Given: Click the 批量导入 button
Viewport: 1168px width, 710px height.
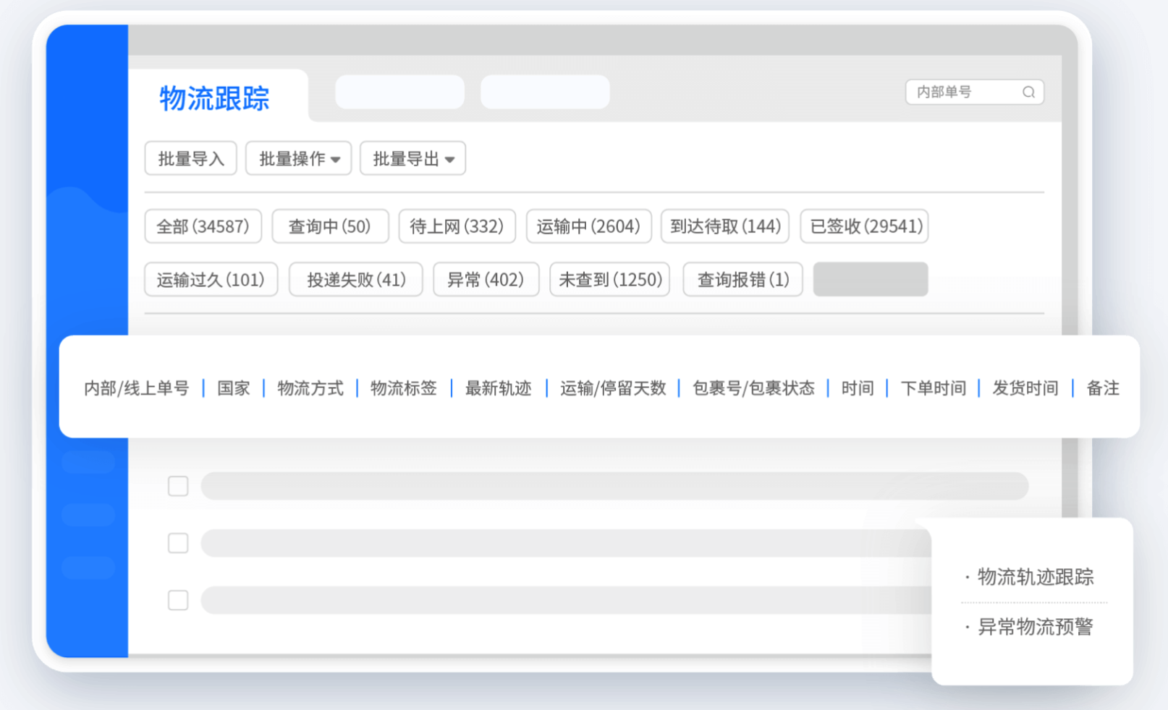Looking at the screenshot, I should pos(190,158).
